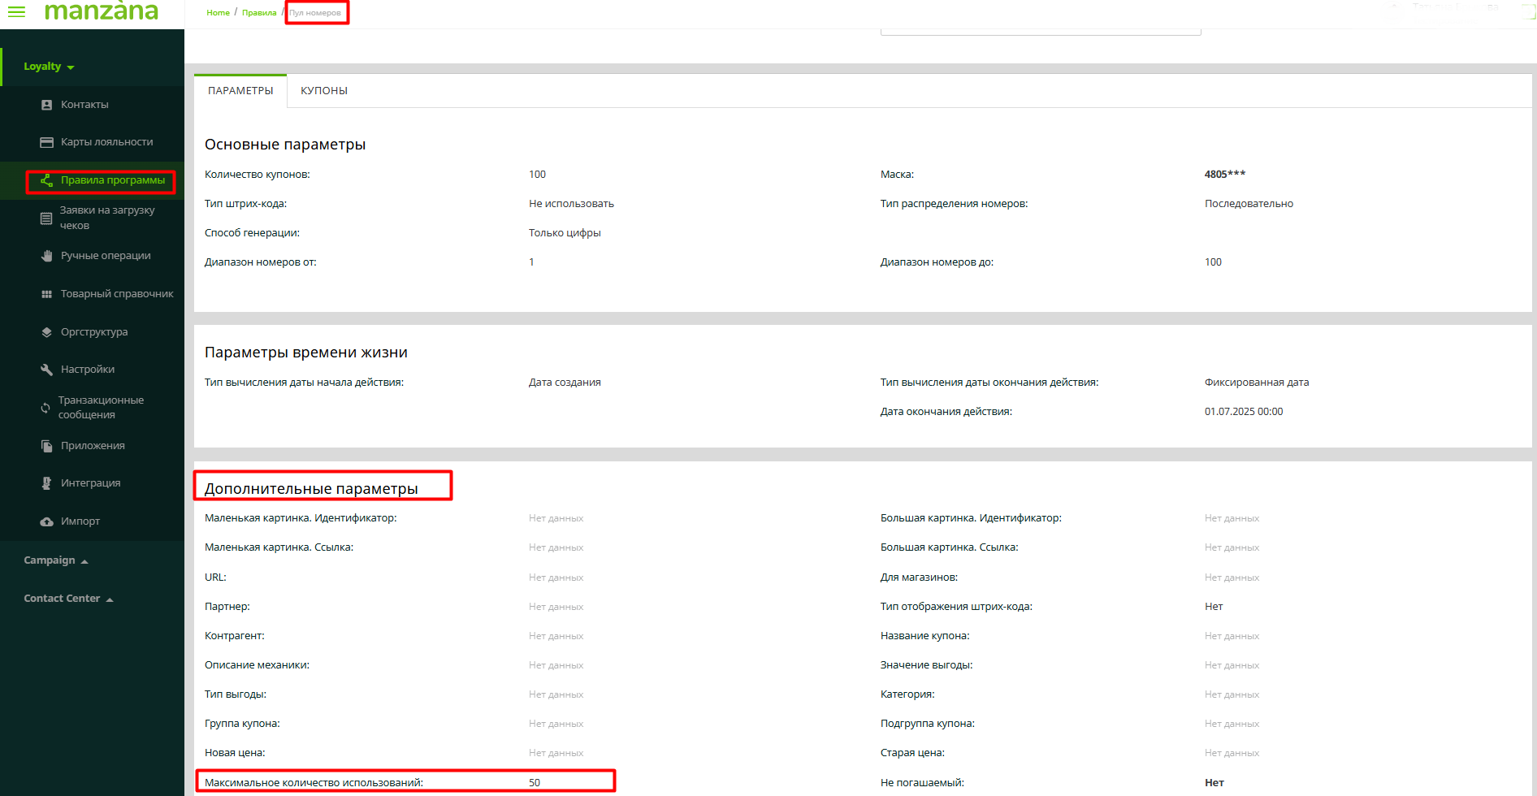Screen dimensions: 1537x796
Task: Switch to the КУПОНЫ tab
Action: tap(323, 91)
